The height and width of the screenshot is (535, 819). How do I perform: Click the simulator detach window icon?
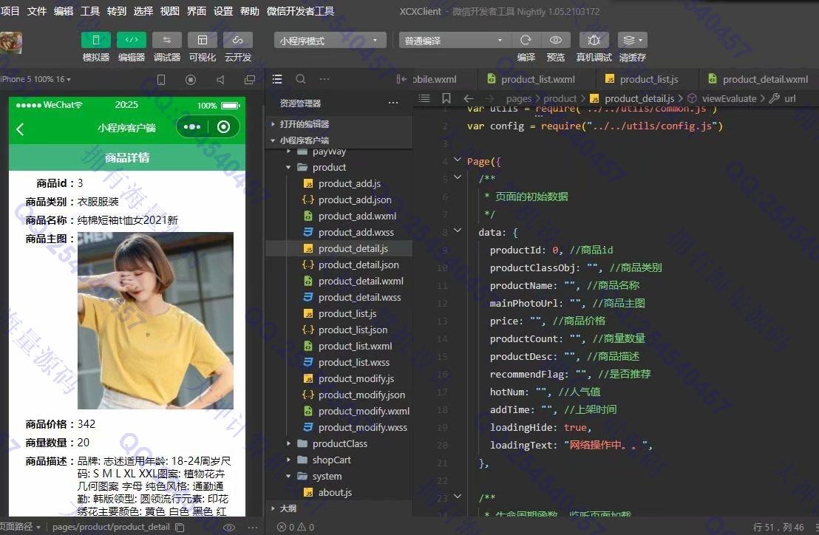tap(250, 79)
